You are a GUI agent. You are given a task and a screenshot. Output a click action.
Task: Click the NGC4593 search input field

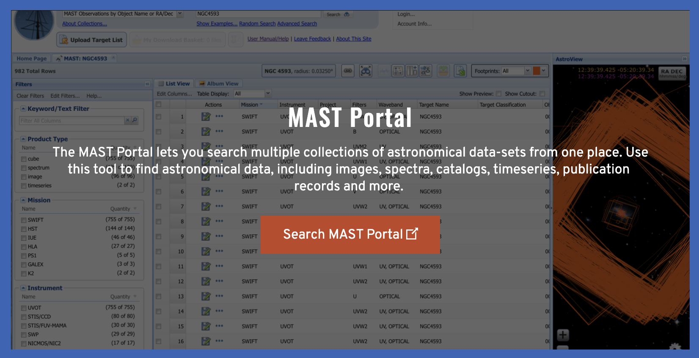point(259,14)
